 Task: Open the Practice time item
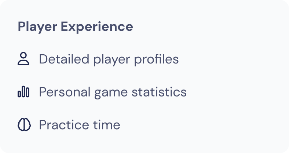click(80, 125)
